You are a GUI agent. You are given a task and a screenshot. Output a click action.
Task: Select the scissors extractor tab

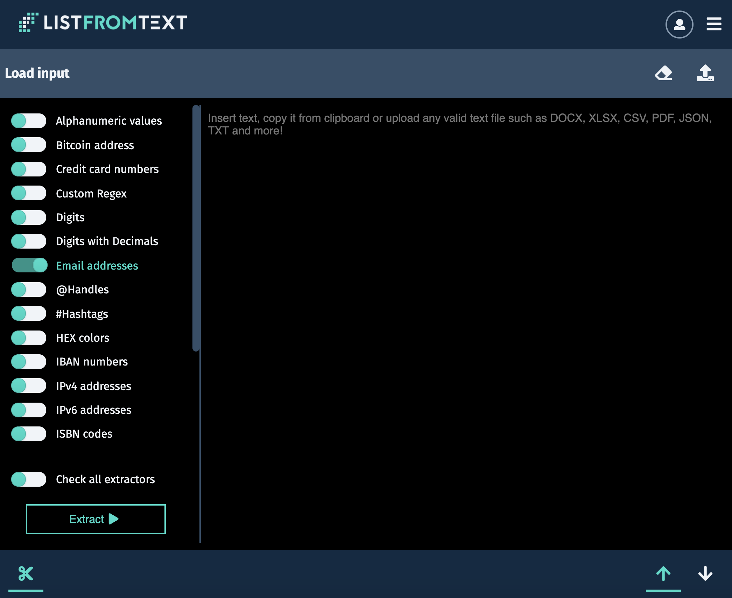pos(26,574)
